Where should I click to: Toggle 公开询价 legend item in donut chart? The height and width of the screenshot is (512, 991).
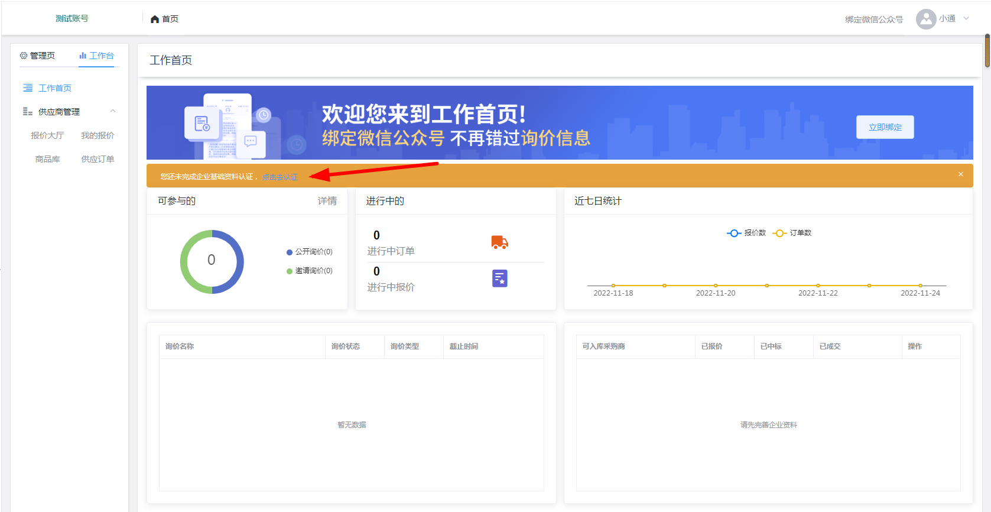(310, 252)
